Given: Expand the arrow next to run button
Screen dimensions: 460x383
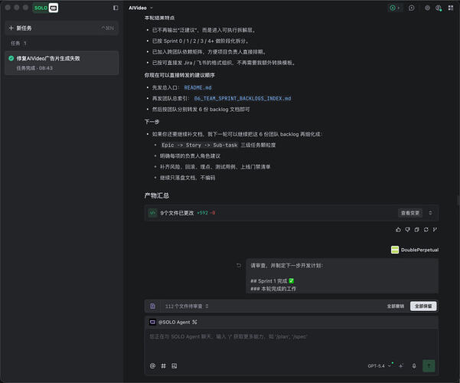Looking at the screenshot, I should pos(399,8).
